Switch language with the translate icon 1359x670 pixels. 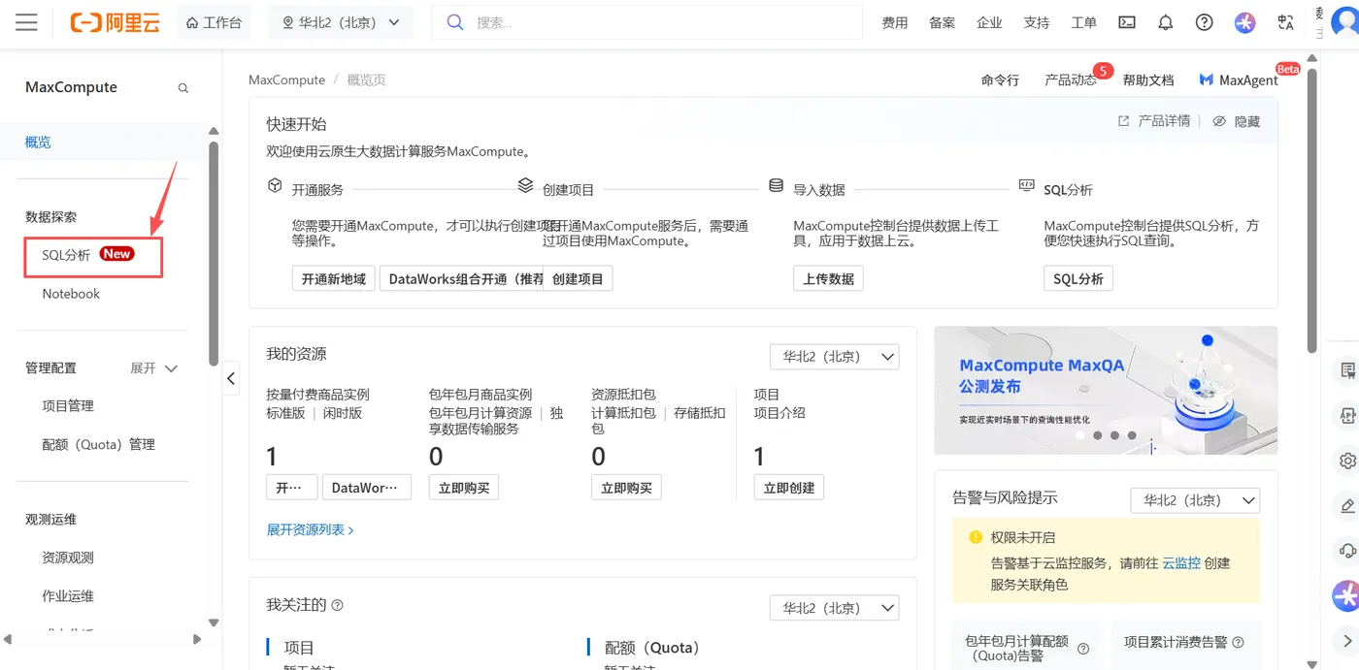1286,22
